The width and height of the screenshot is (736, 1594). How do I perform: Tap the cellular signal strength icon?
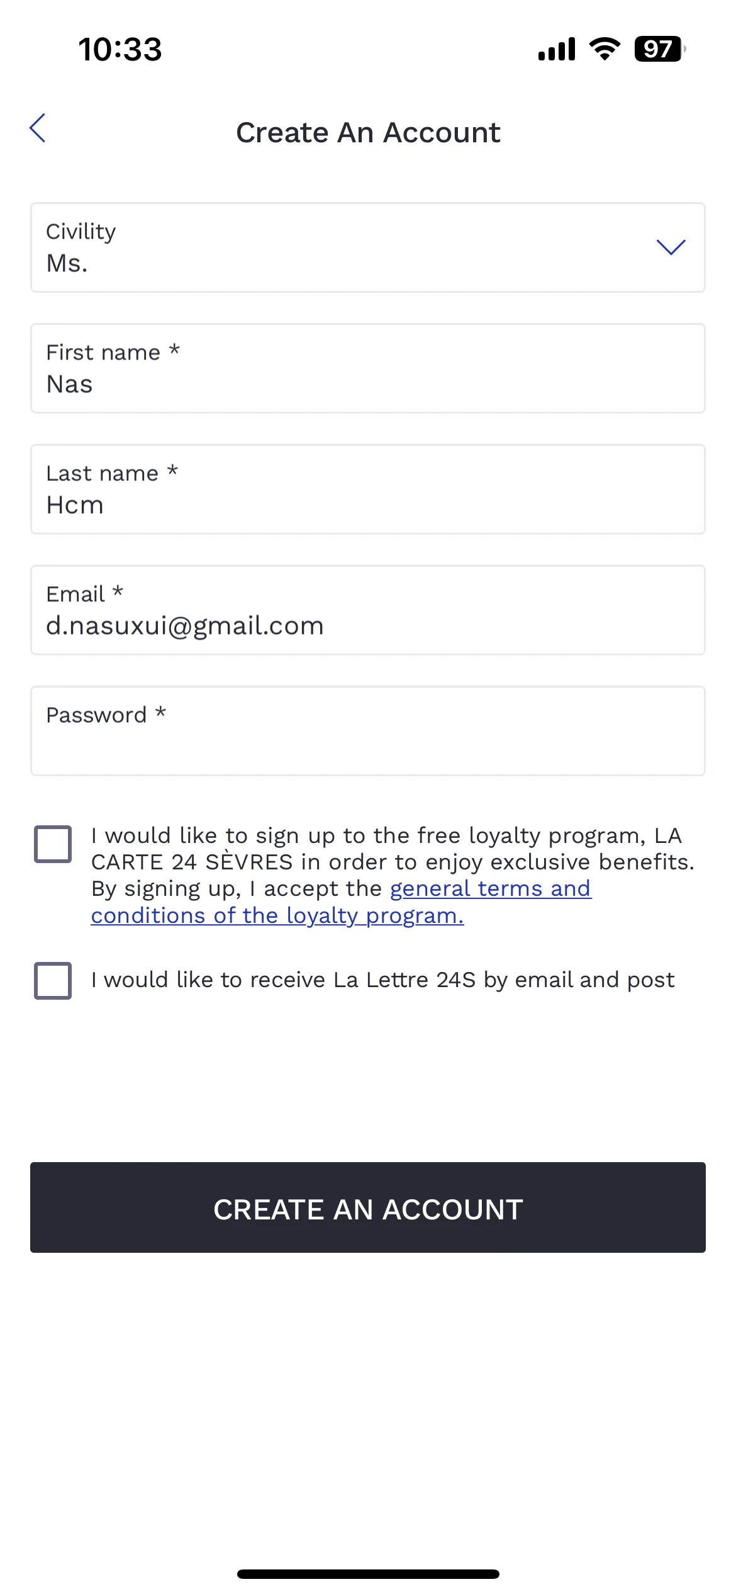557,49
